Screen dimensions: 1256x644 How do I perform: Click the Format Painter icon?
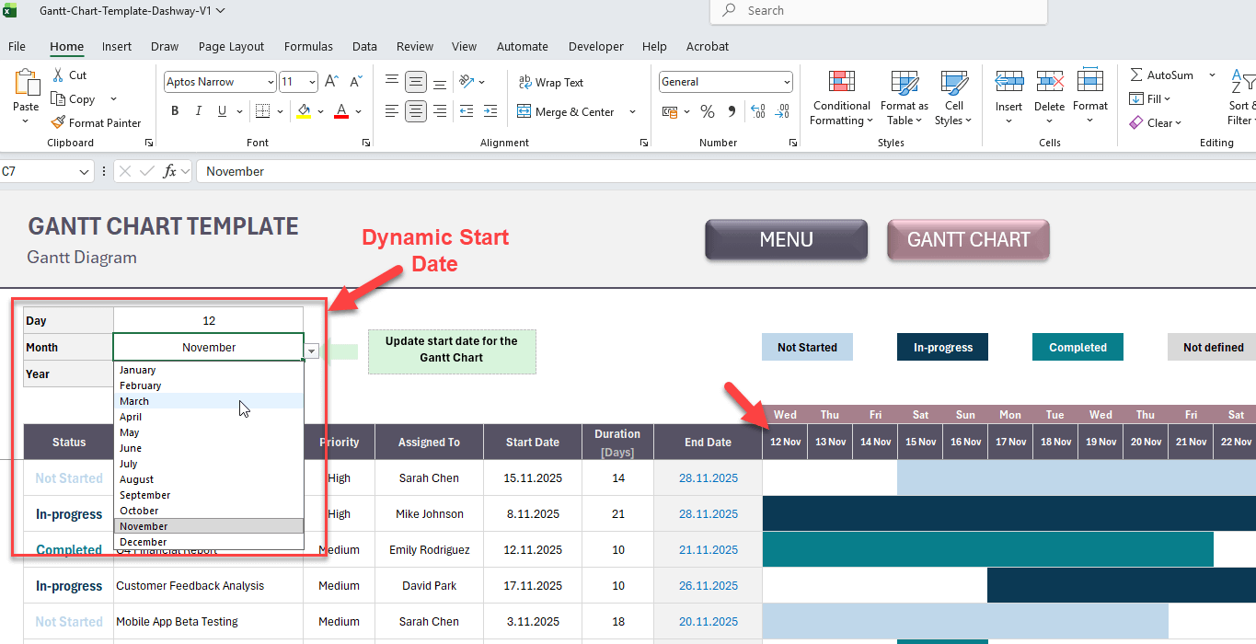pos(59,122)
